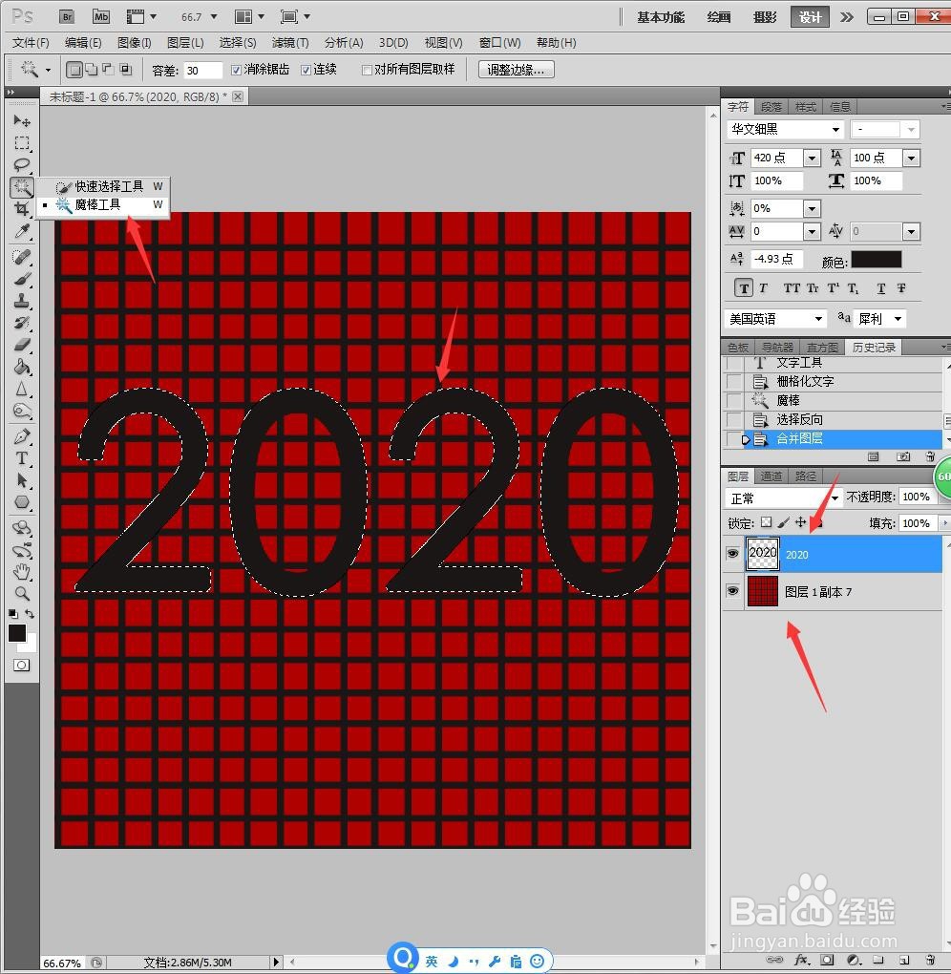Switch to the 通道 tab
The image size is (951, 974).
click(x=771, y=476)
